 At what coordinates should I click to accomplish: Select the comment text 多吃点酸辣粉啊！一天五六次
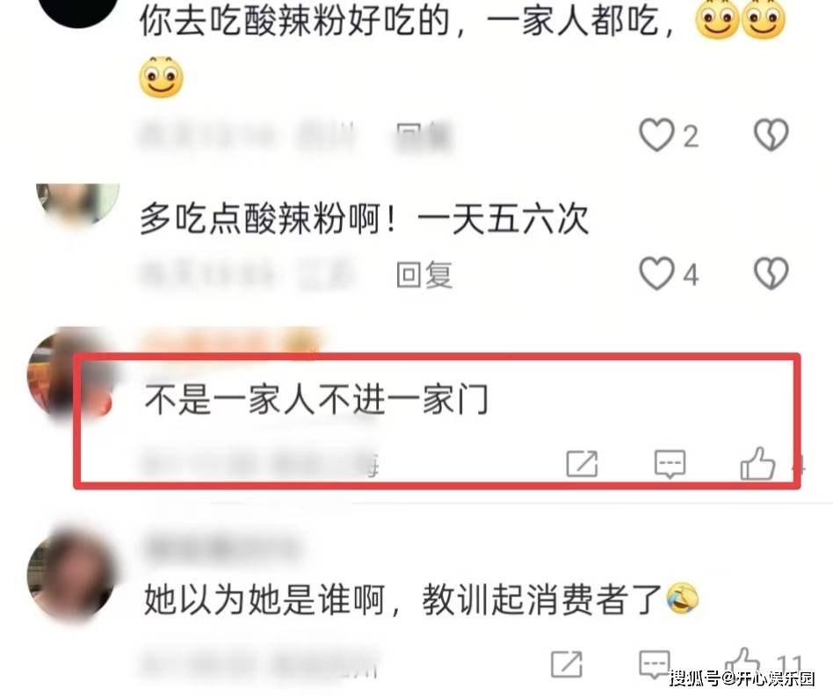point(365,218)
